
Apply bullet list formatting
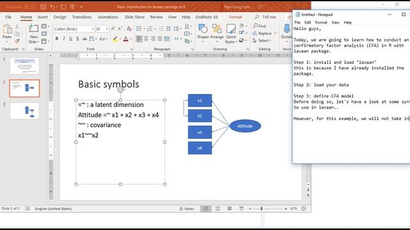point(139,28)
